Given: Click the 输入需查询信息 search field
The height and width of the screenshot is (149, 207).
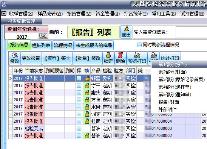Looking at the screenshot, I should pyautogui.click(x=192, y=32).
